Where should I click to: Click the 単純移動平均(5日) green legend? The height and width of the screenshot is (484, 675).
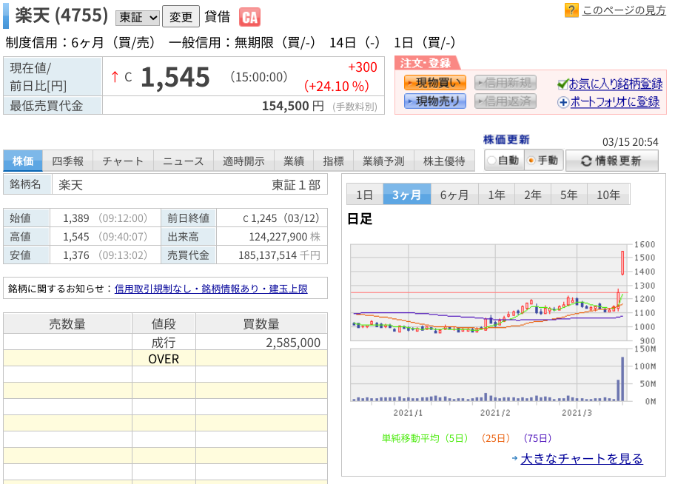425,438
